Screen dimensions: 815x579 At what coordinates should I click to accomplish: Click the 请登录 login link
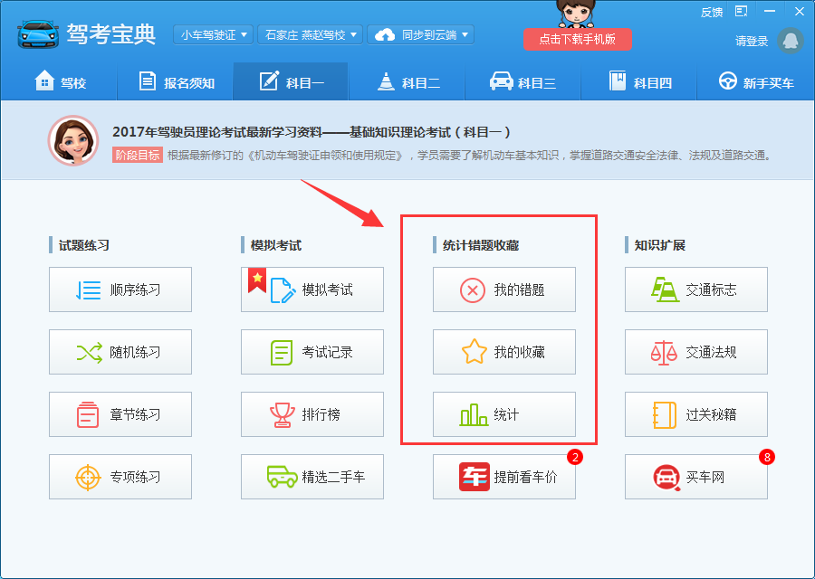click(x=752, y=42)
